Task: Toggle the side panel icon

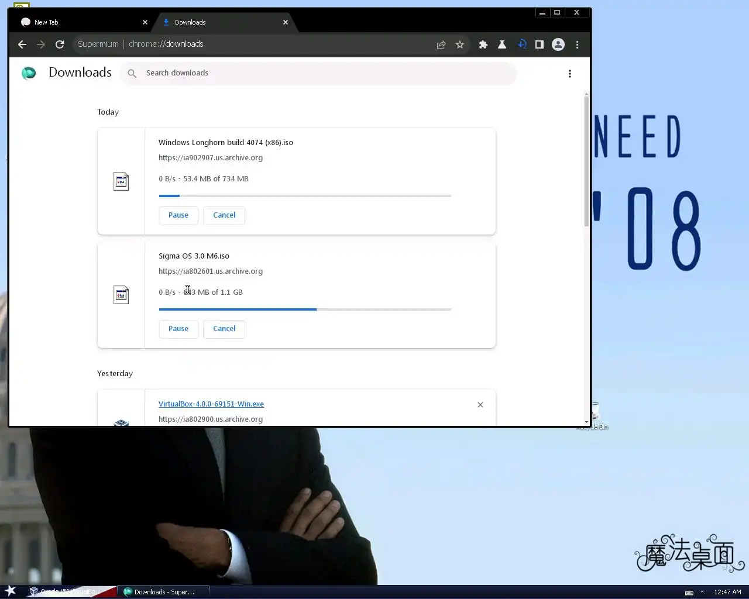Action: (540, 44)
